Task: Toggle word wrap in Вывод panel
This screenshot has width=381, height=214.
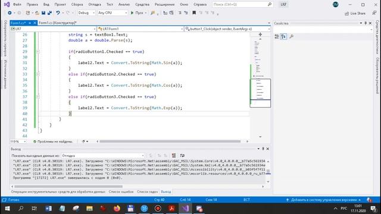Action: tap(182, 156)
